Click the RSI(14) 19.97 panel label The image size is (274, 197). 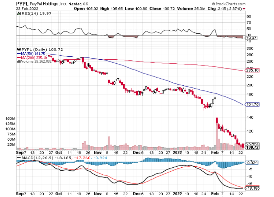click(36, 13)
